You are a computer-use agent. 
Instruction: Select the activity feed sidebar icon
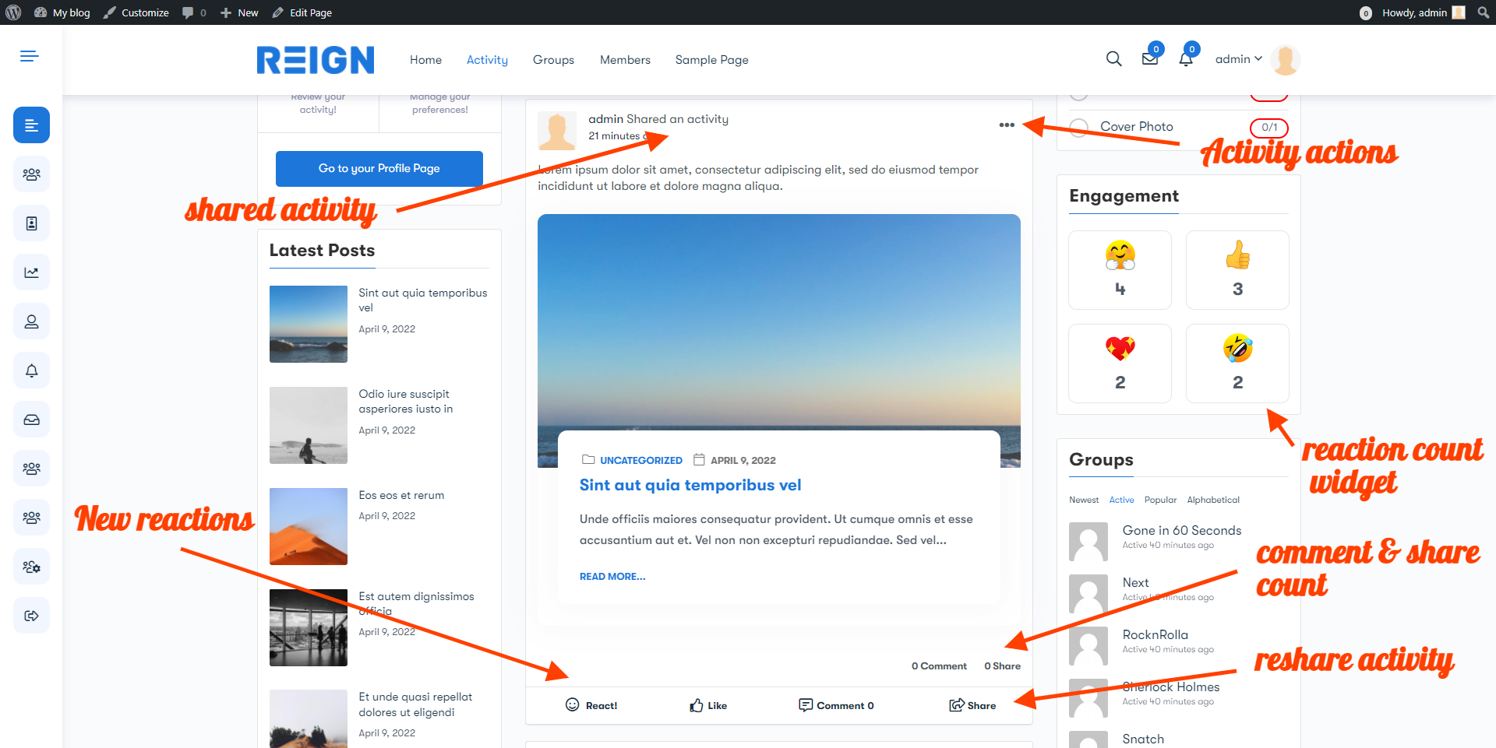tap(31, 125)
